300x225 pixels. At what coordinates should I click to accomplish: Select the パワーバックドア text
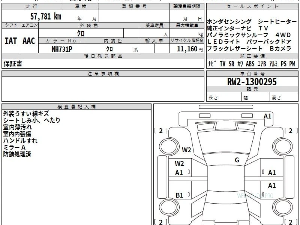click(269, 42)
